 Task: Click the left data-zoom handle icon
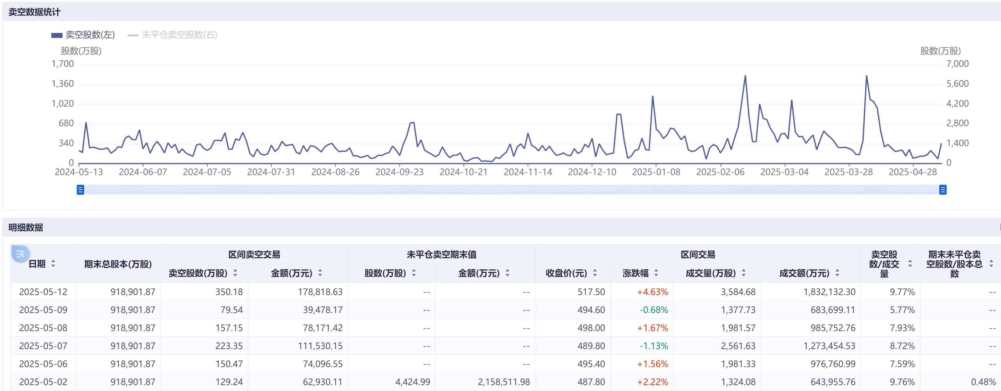81,190
